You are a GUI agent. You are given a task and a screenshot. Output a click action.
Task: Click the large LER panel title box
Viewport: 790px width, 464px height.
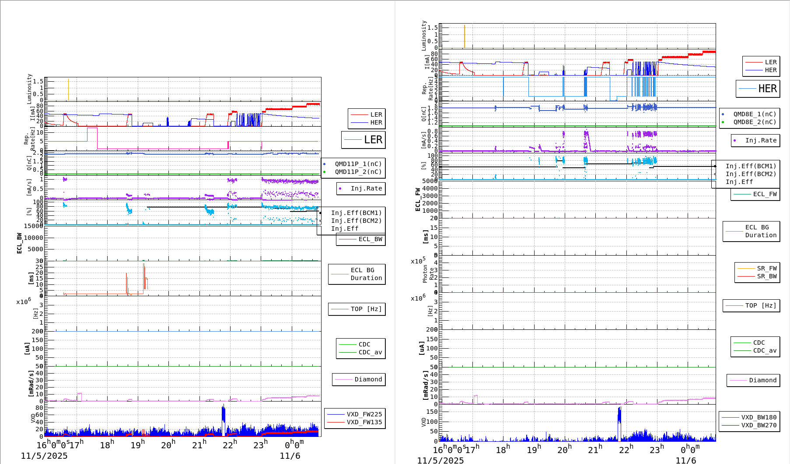[363, 140]
